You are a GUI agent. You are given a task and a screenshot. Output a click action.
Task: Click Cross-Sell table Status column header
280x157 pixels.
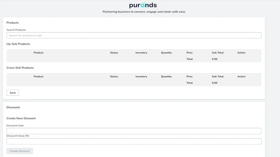click(x=114, y=76)
